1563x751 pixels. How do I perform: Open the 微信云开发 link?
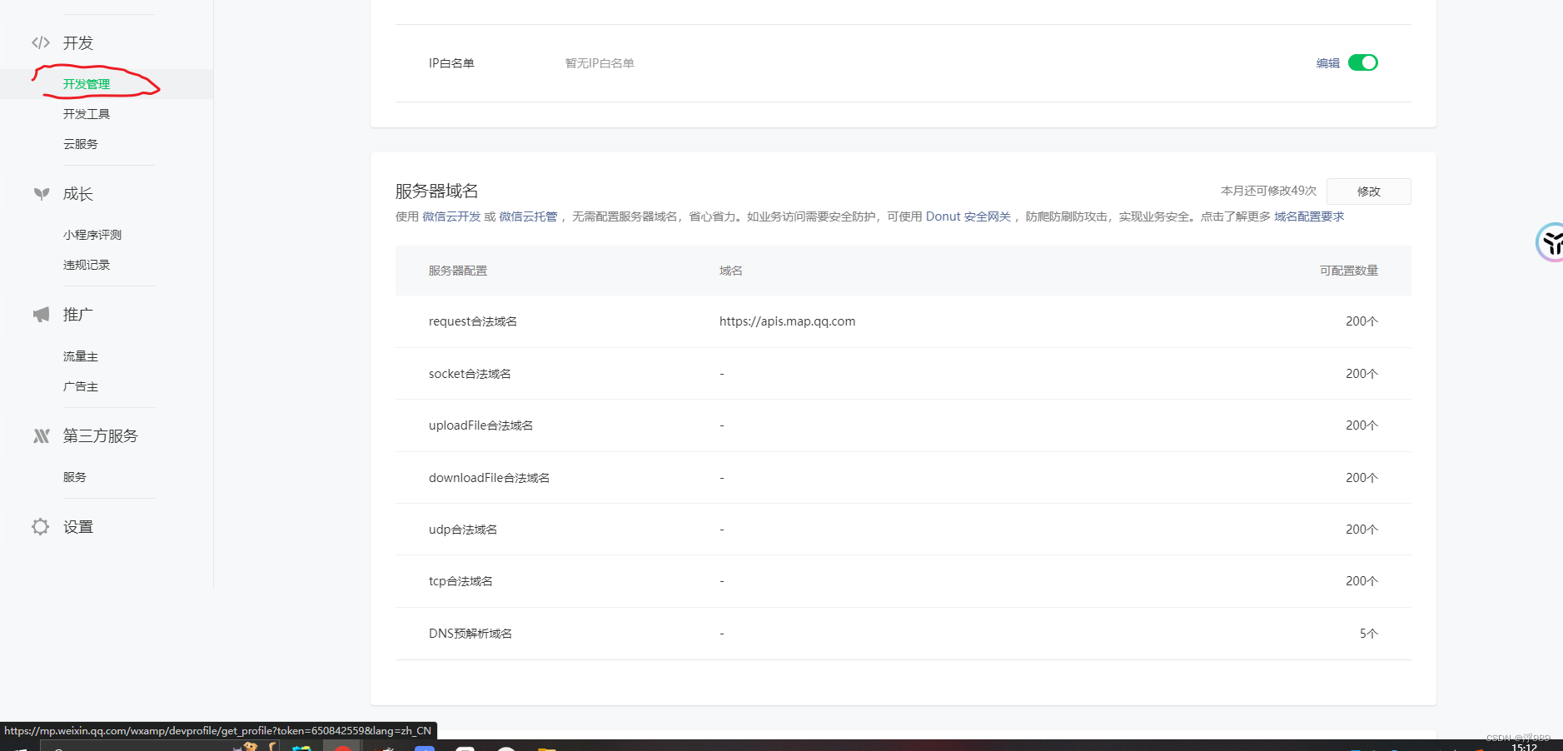coord(451,216)
